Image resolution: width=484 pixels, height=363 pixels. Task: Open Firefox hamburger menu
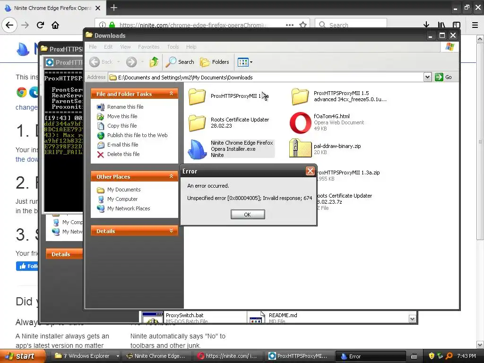475,25
